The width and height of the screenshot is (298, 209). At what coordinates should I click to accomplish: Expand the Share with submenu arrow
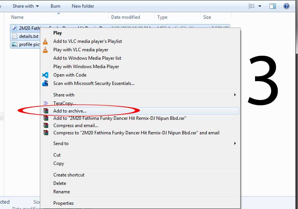pos(235,95)
